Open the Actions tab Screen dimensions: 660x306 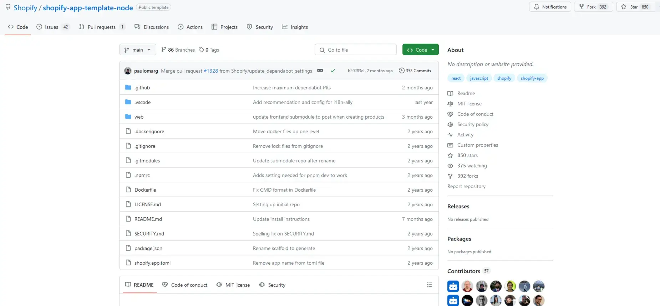(190, 27)
